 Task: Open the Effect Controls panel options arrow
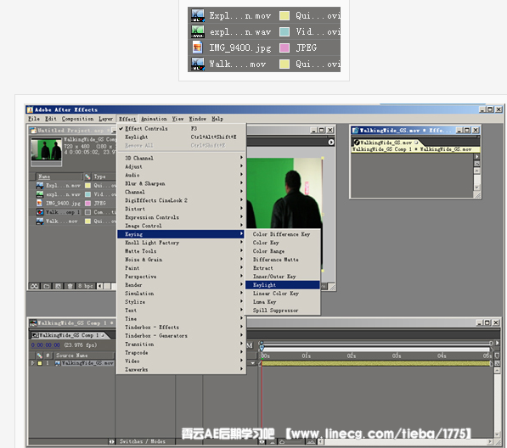pos(476,156)
